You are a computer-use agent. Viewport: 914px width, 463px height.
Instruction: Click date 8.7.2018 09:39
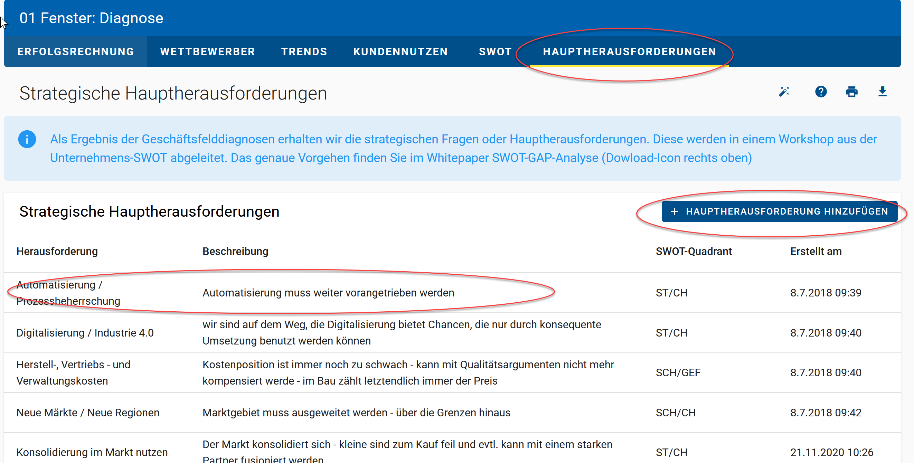pyautogui.click(x=826, y=293)
